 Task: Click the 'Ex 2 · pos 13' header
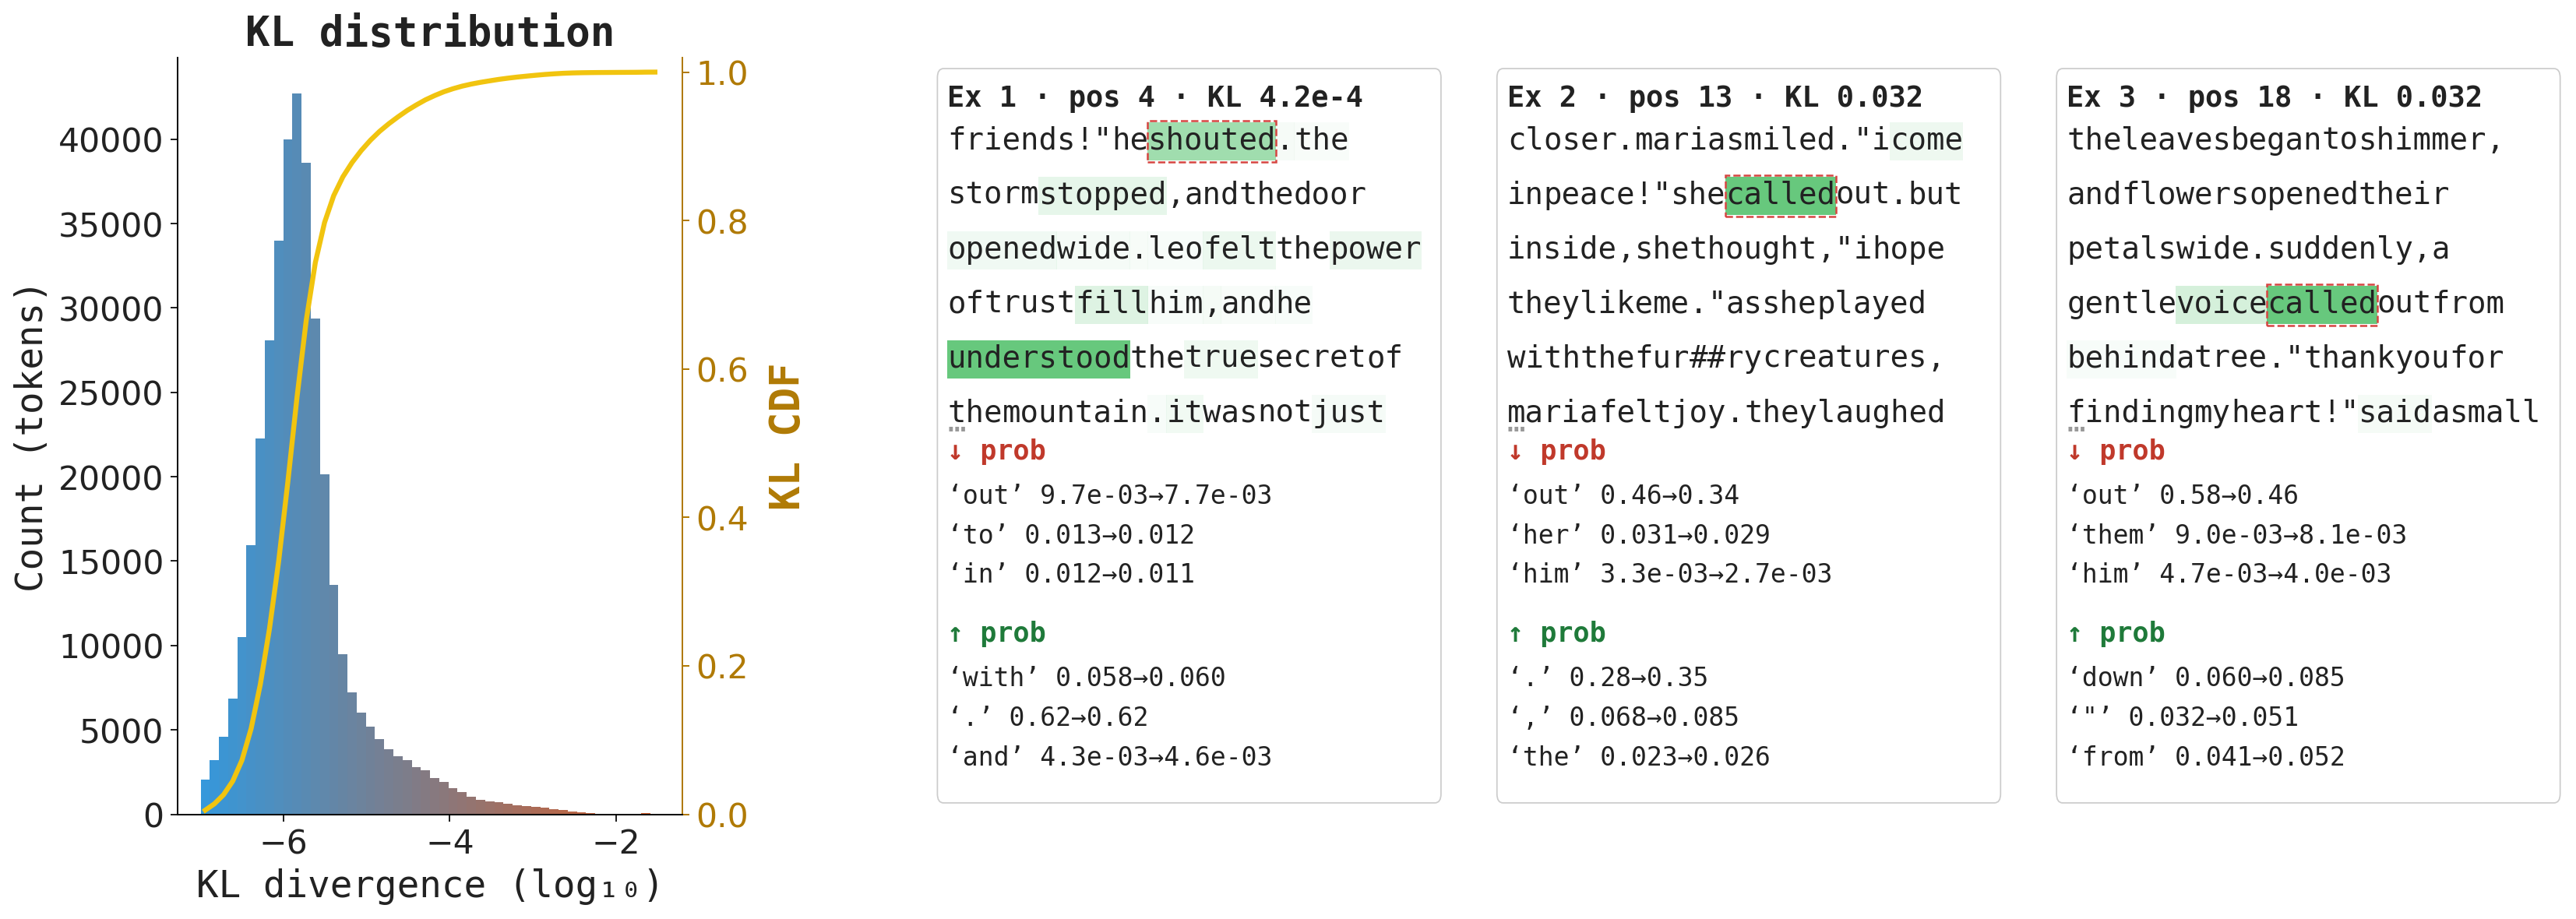pyautogui.click(x=1715, y=97)
